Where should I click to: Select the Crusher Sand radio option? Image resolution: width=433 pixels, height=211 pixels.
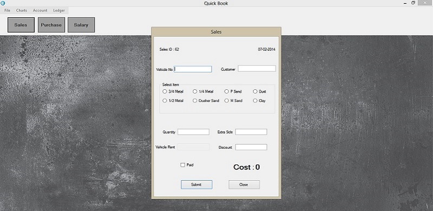(195, 101)
